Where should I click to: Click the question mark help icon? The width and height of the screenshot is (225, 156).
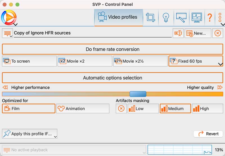point(210,17)
